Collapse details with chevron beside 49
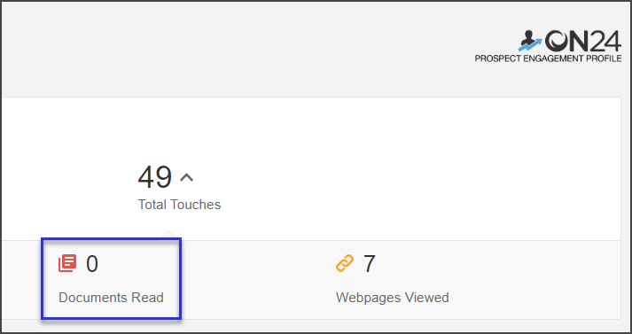632x334 pixels. [x=187, y=177]
